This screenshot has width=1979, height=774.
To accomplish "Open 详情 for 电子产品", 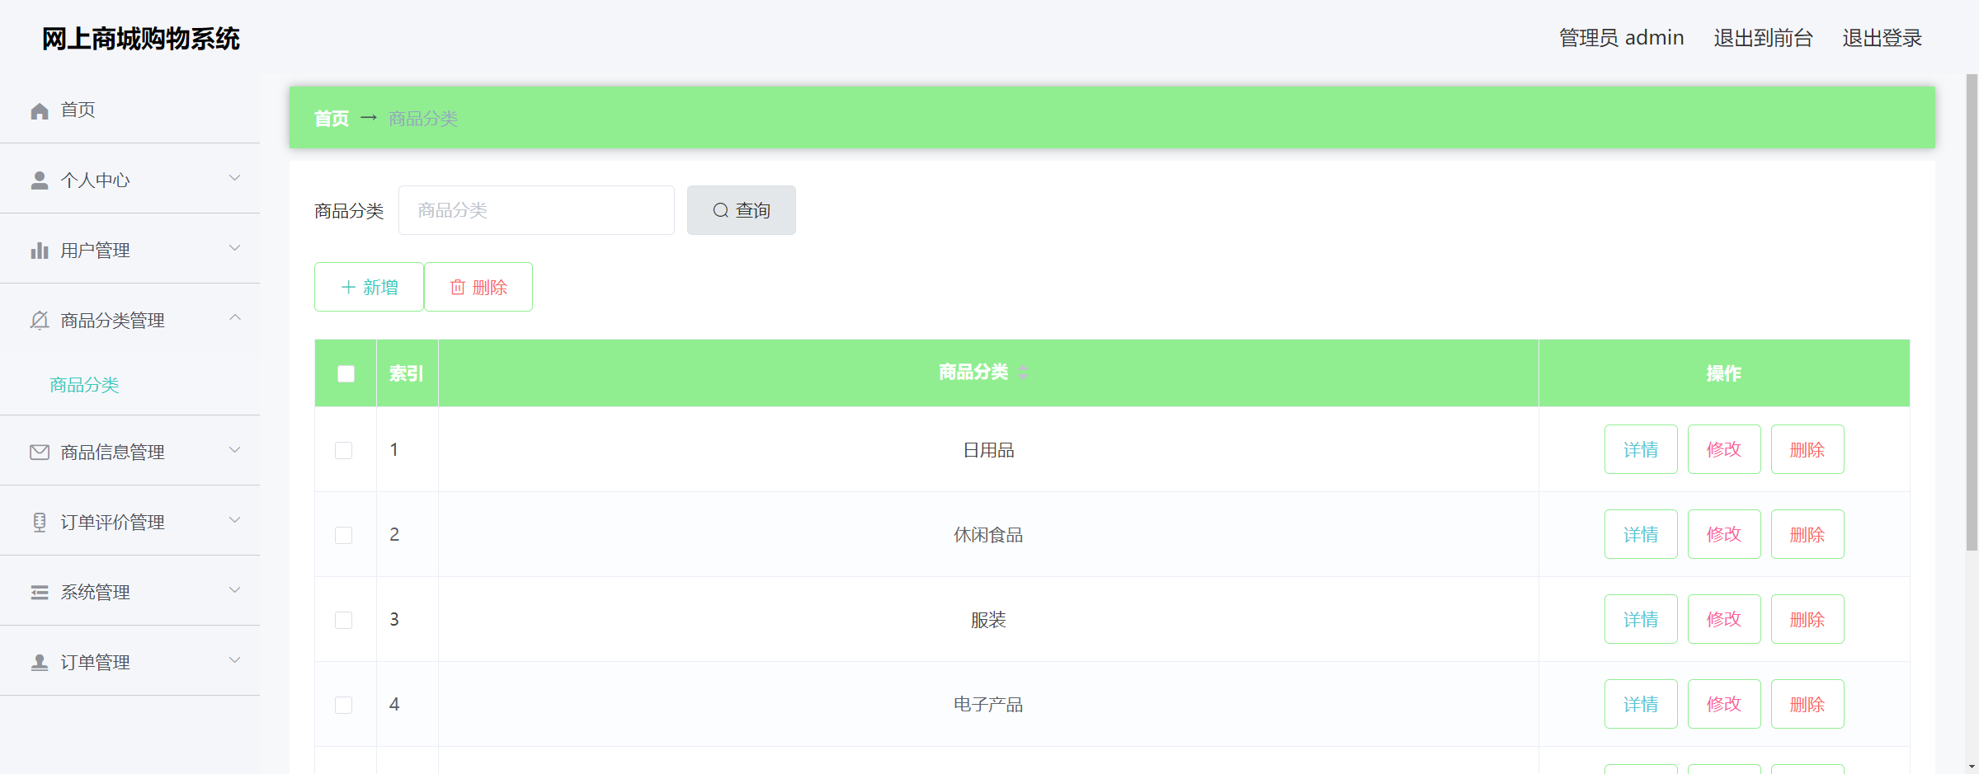I will click(x=1641, y=704).
